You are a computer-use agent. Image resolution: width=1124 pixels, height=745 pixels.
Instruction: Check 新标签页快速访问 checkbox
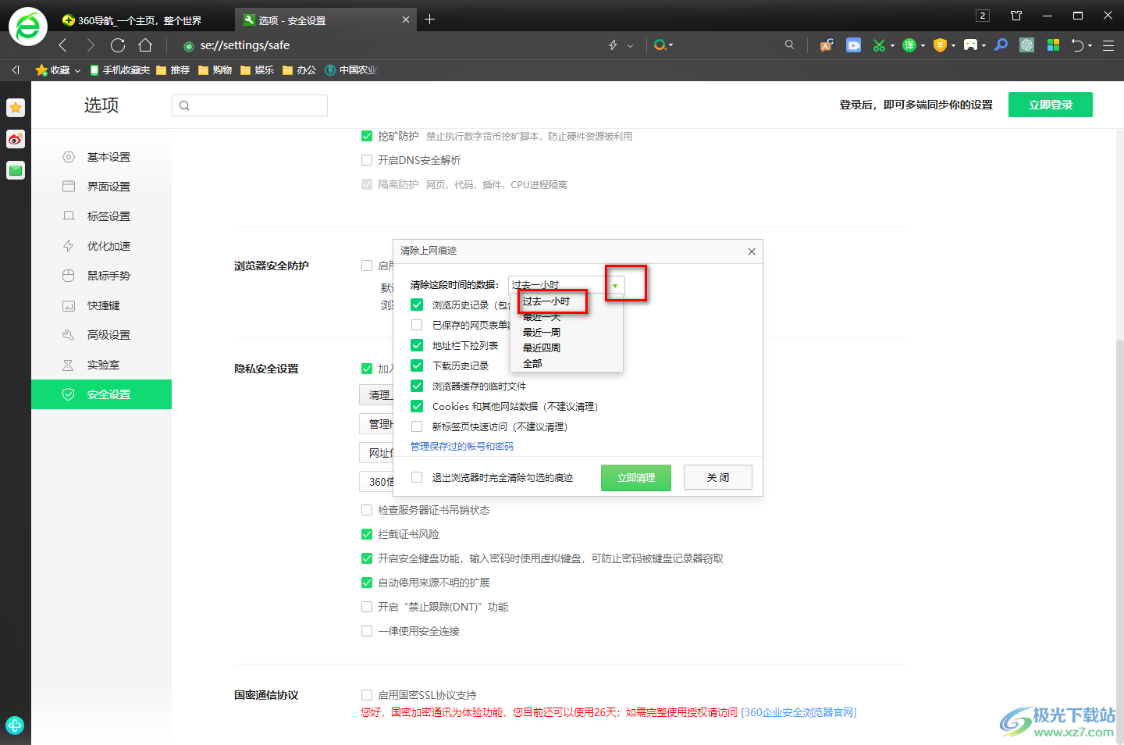tap(417, 426)
